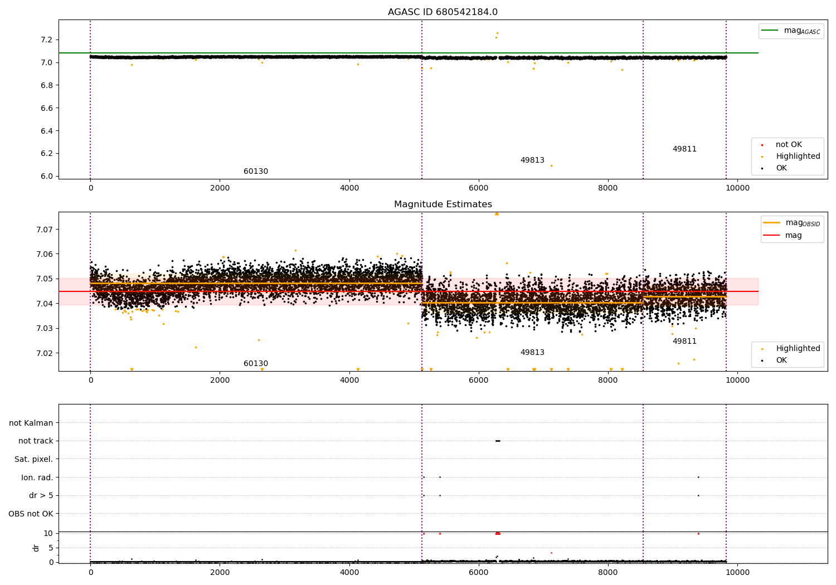Select the green mag AGASC legend entry

coord(791,31)
